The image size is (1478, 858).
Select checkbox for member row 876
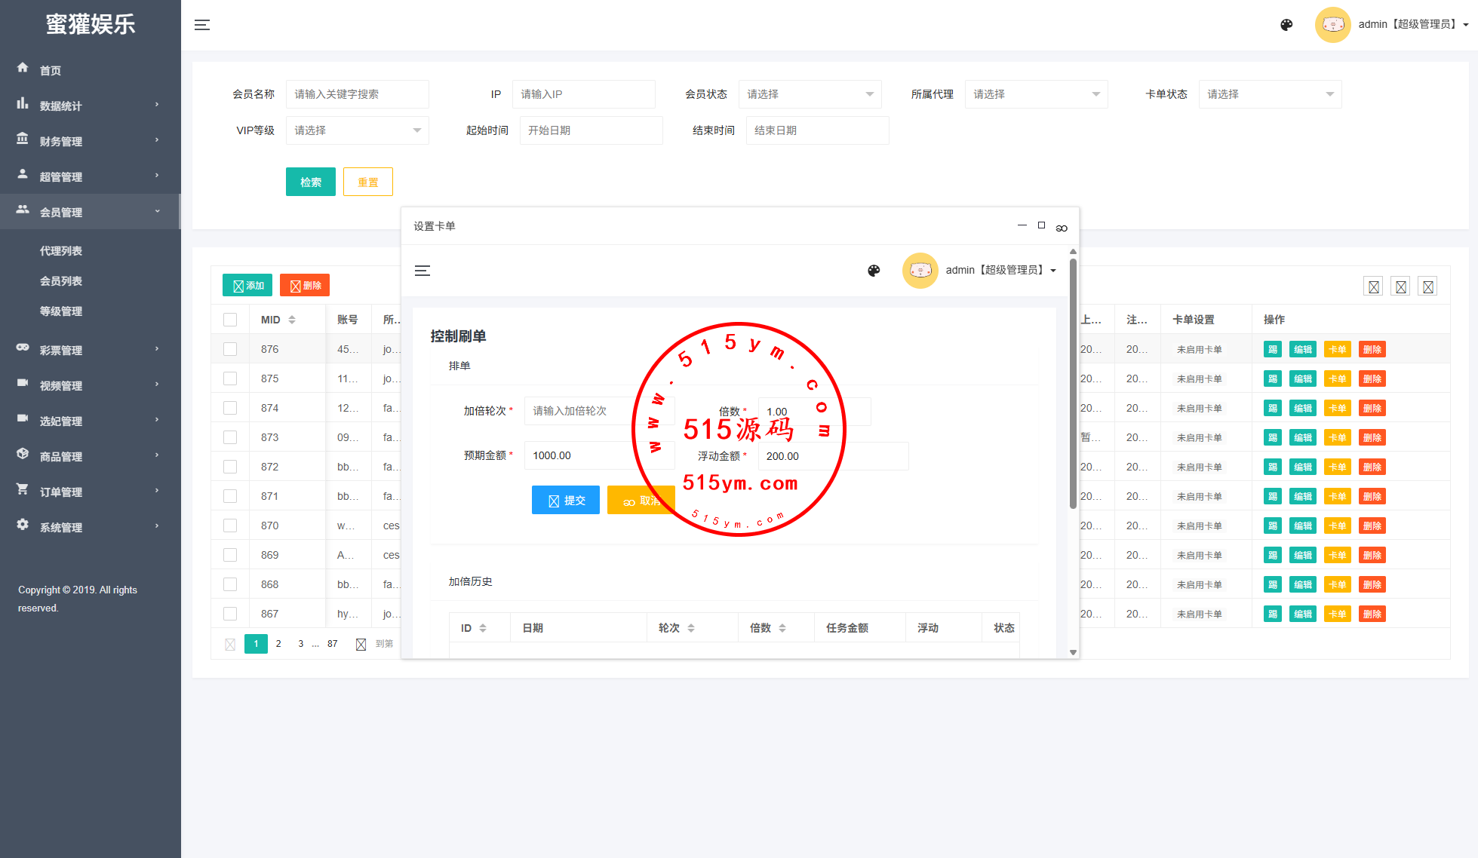[x=230, y=349]
